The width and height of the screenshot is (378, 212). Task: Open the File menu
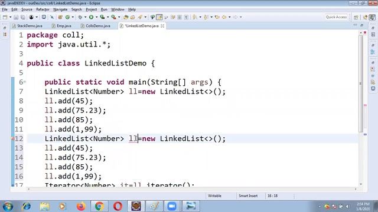pyautogui.click(x=5, y=9)
